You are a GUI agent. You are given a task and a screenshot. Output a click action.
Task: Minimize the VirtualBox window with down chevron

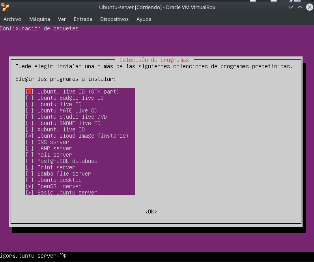[291, 7]
